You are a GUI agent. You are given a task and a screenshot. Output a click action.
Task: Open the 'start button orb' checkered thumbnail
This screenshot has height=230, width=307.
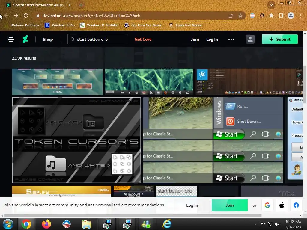pos(177,191)
